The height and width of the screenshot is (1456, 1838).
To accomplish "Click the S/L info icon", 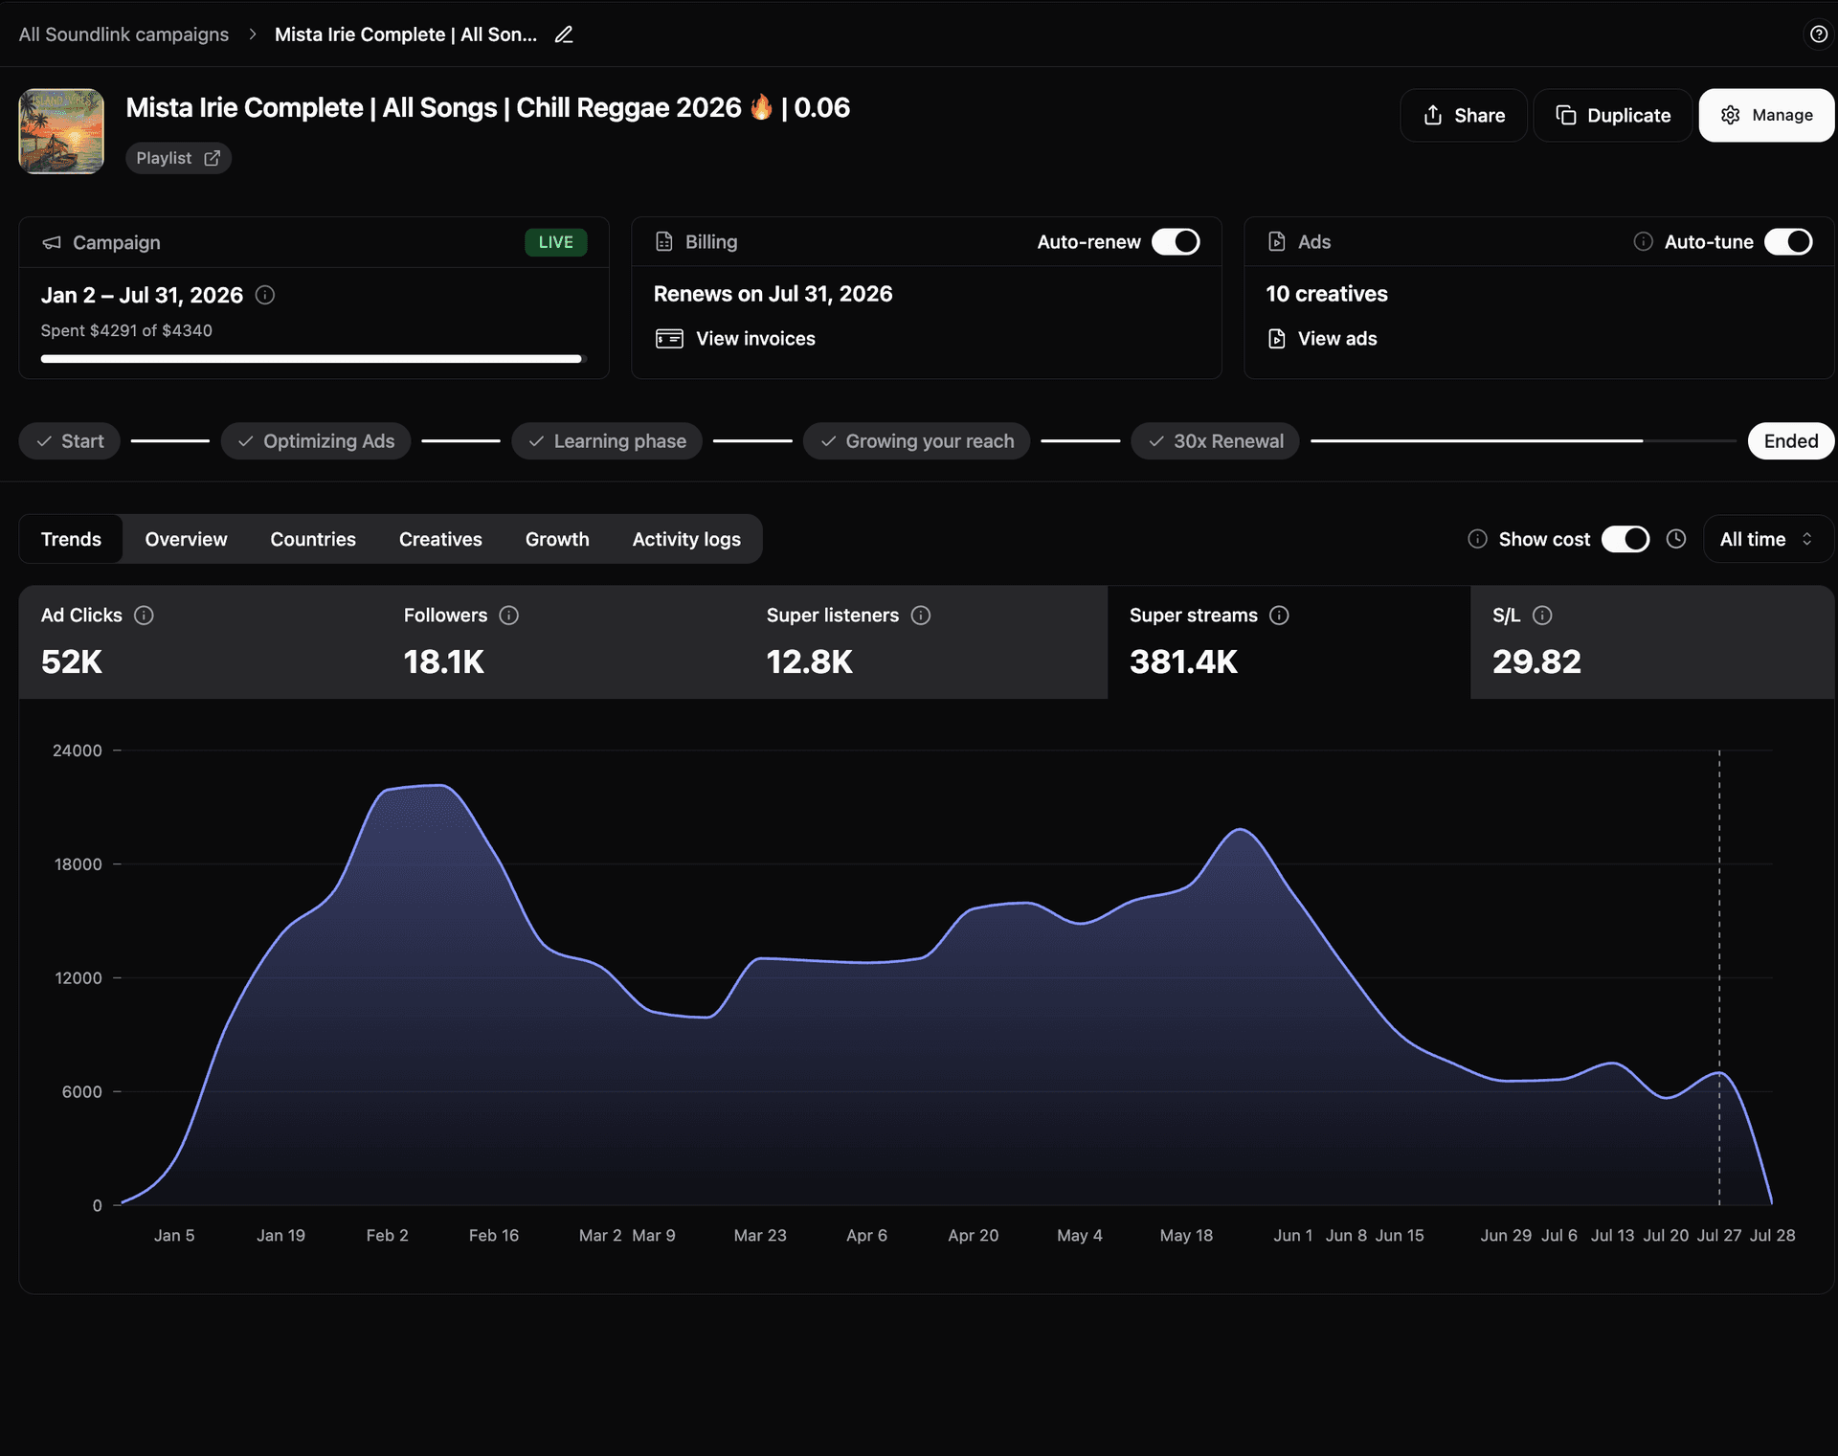I will coord(1542,616).
